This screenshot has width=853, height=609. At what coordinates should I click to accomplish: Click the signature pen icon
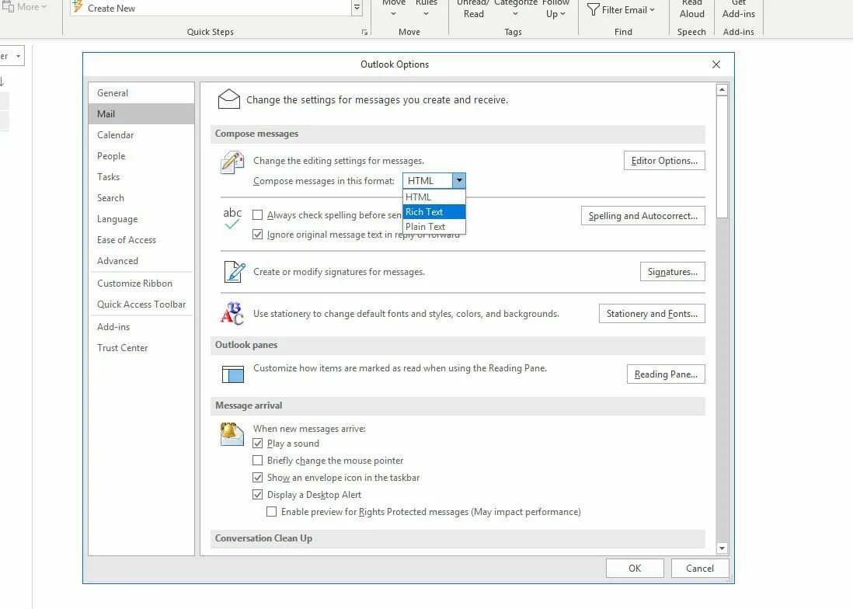click(235, 271)
